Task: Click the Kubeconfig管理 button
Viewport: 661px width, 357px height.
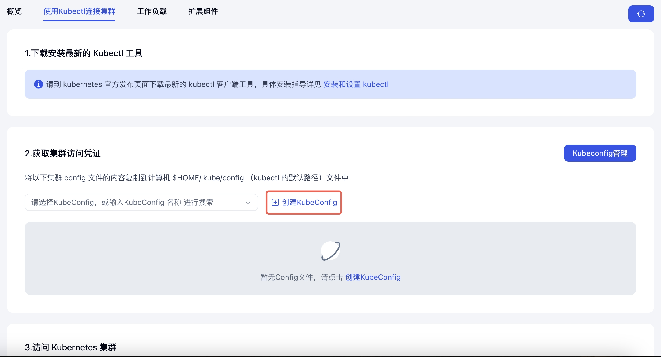Action: pos(600,153)
